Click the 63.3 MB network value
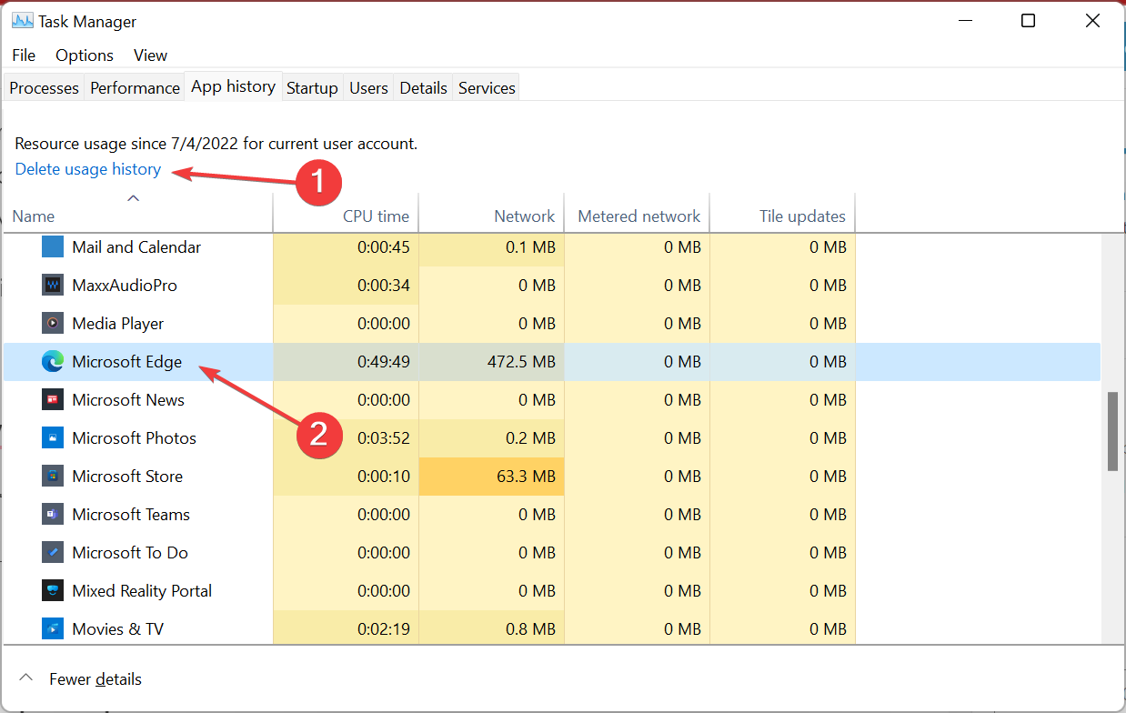This screenshot has width=1126, height=713. pos(525,477)
